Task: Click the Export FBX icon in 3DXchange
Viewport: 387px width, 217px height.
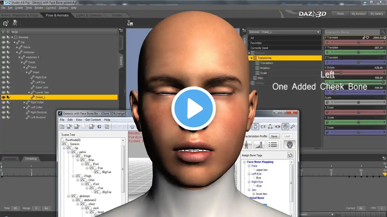Action: pyautogui.click(x=77, y=127)
